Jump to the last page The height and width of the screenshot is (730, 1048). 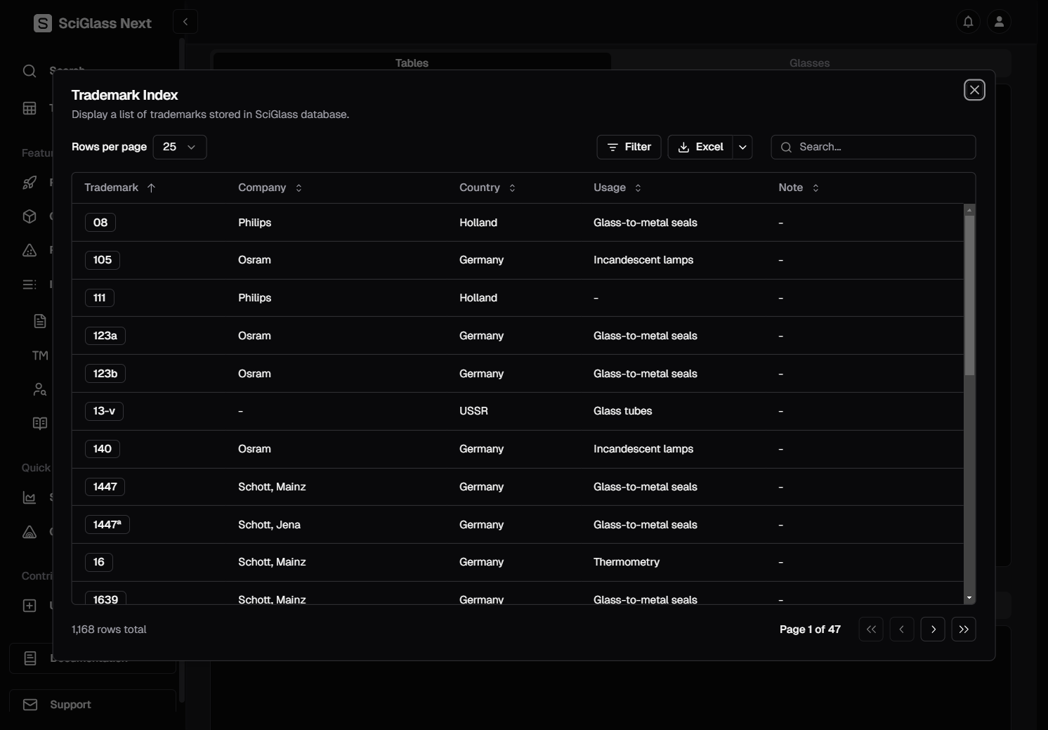964,630
